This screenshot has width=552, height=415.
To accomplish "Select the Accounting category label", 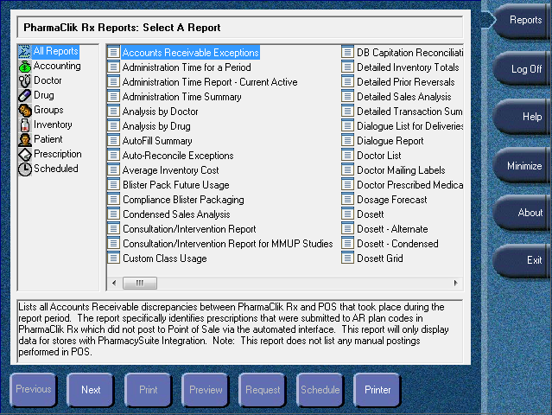I will [x=57, y=66].
